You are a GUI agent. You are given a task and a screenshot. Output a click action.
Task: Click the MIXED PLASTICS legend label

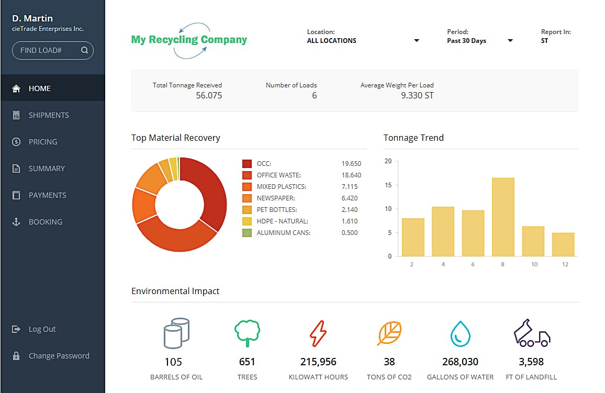click(282, 187)
